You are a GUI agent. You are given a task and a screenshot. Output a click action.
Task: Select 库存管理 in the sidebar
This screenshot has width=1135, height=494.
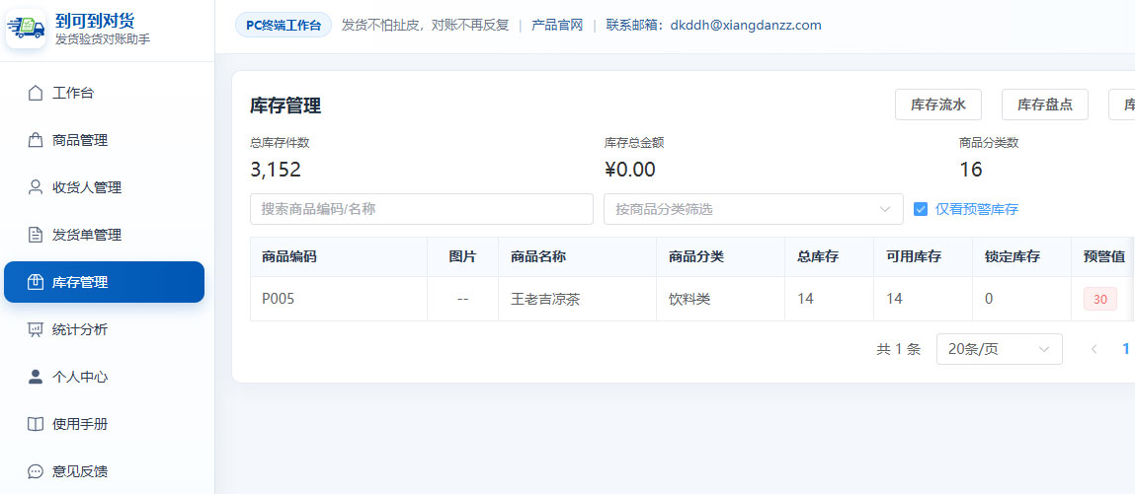[x=105, y=282]
